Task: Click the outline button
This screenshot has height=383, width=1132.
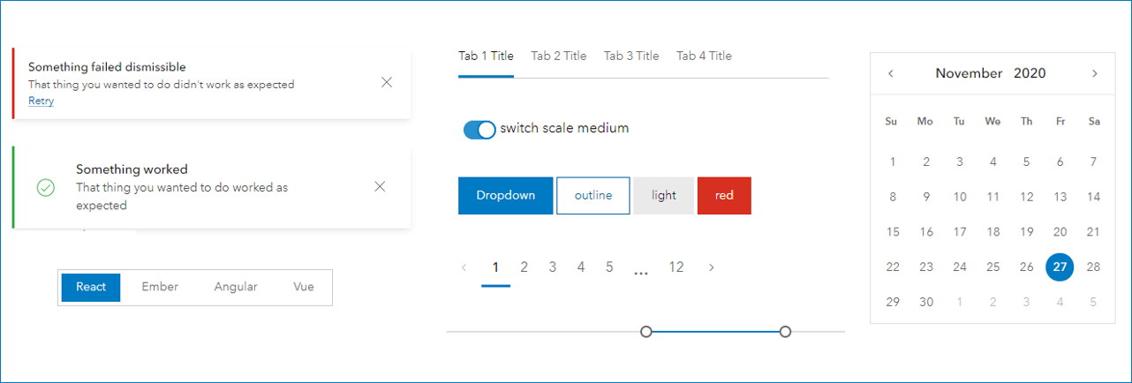Action: pyautogui.click(x=593, y=195)
